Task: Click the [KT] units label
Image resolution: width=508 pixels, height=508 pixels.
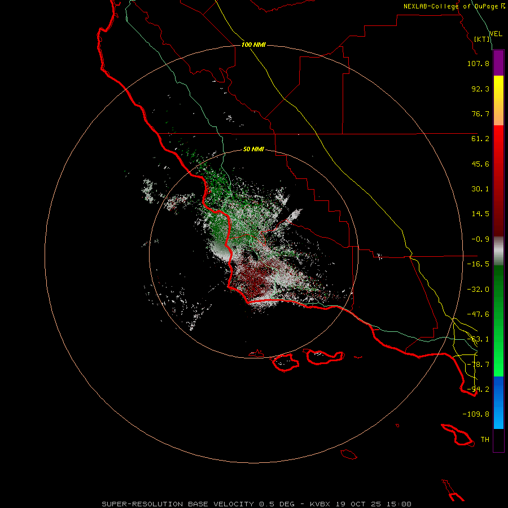Action: click(482, 39)
